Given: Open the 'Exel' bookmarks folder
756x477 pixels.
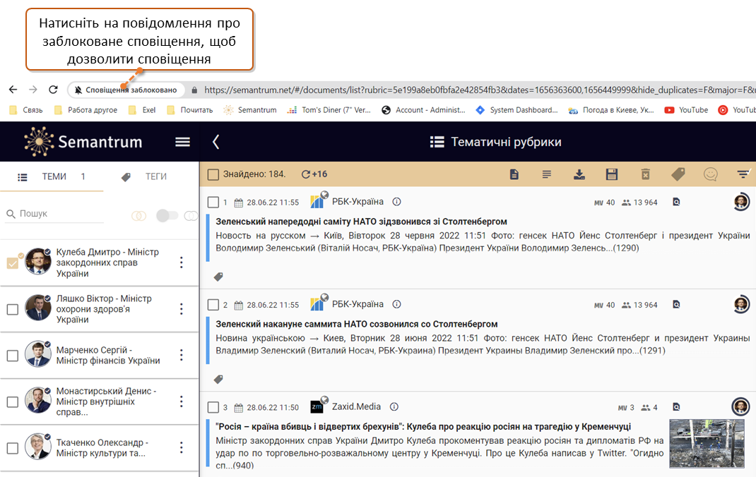Looking at the screenshot, I should [x=142, y=110].
